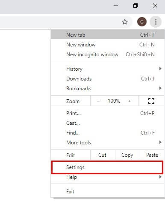The height and width of the screenshot is (201, 165).
Task: Expand the History submenu arrow
Action: pyautogui.click(x=160, y=69)
